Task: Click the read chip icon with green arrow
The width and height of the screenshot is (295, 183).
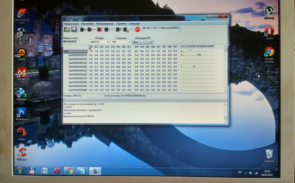Action: [83, 29]
